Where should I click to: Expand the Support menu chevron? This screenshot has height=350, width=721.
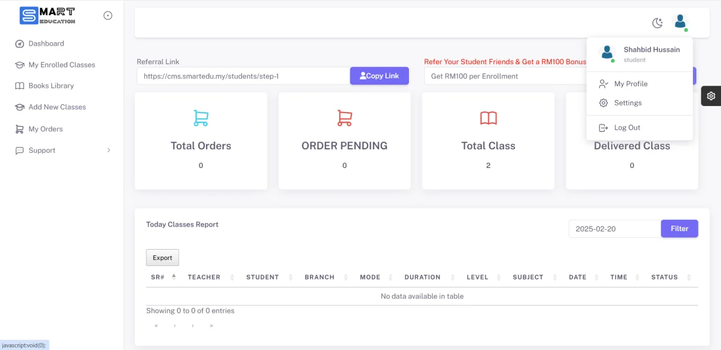109,150
